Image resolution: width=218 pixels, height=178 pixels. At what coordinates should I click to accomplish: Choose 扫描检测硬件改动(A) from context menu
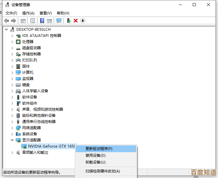coord(106,171)
